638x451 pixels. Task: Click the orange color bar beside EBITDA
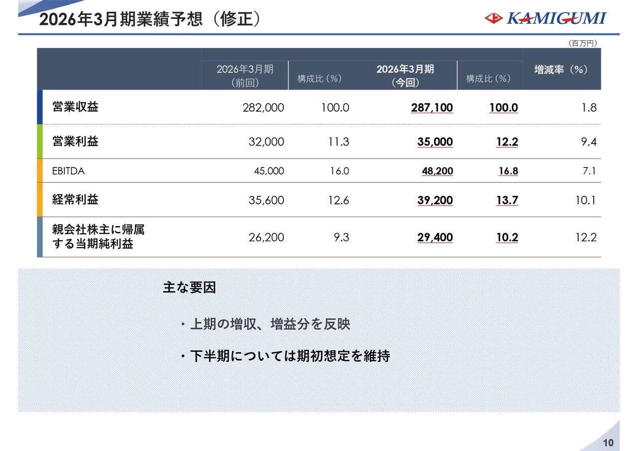coord(40,171)
